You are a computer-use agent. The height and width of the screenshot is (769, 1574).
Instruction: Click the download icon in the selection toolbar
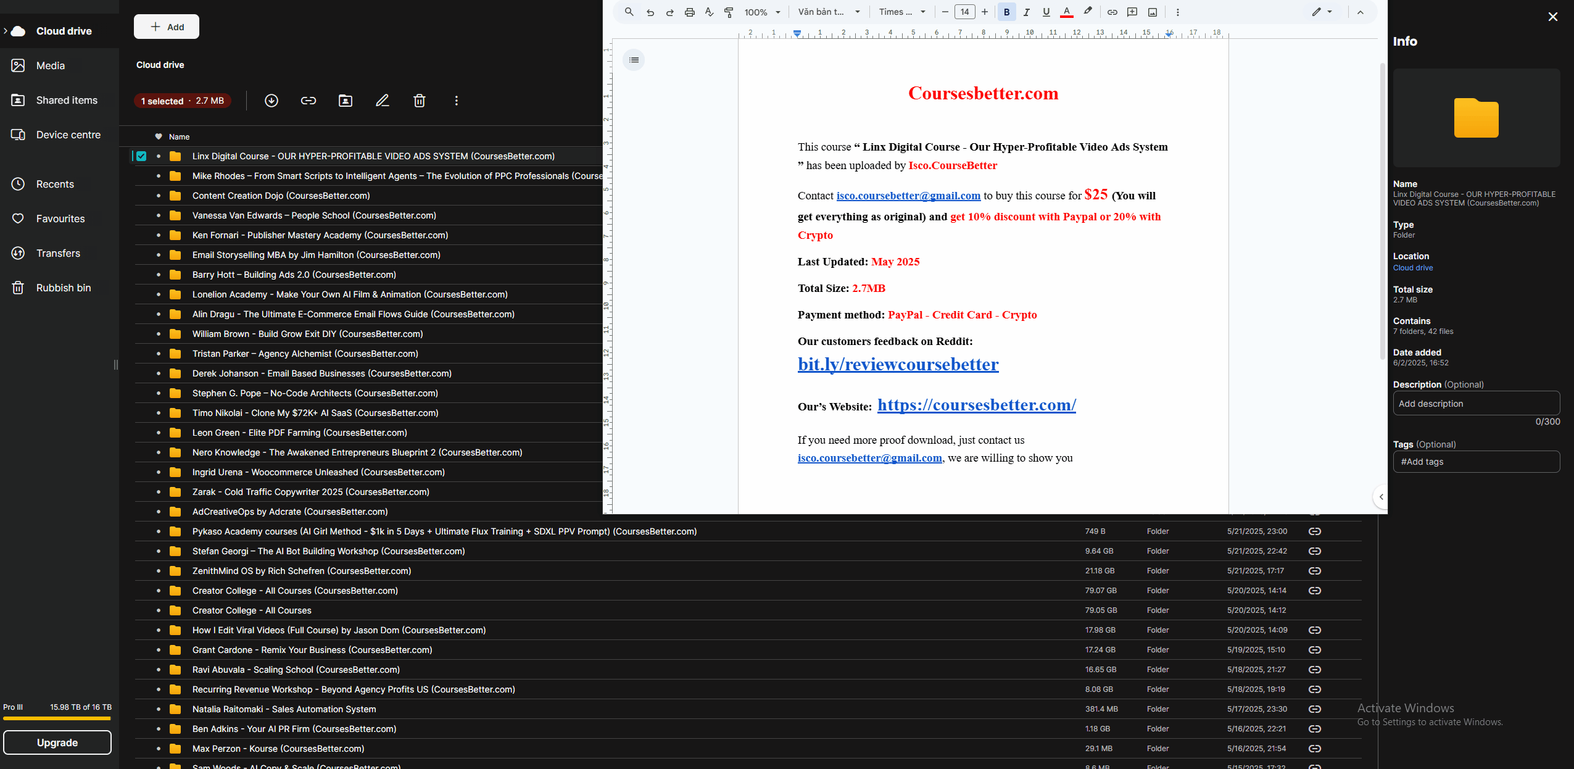coord(271,101)
